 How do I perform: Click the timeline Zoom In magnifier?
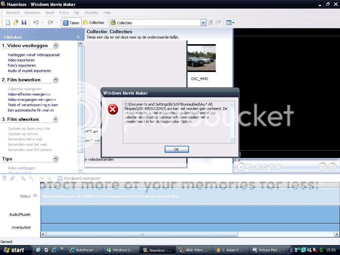click(23, 178)
